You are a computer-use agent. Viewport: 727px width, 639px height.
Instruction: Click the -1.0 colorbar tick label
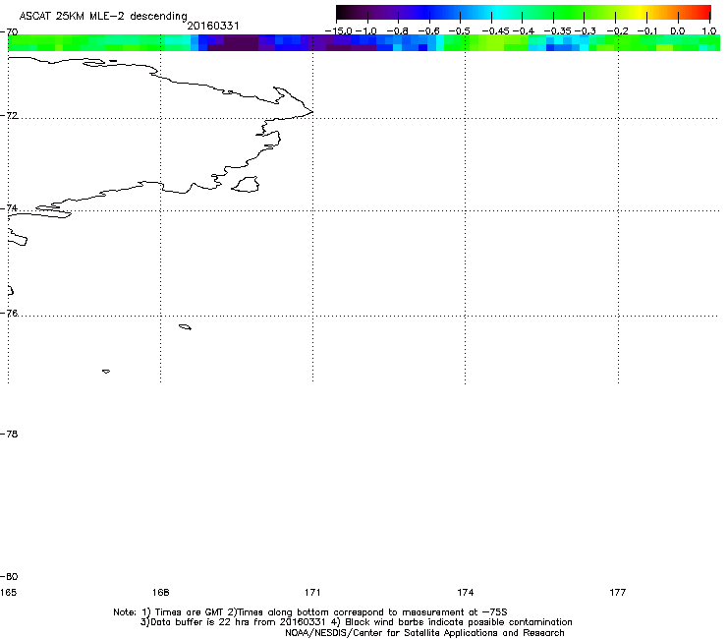366,31
